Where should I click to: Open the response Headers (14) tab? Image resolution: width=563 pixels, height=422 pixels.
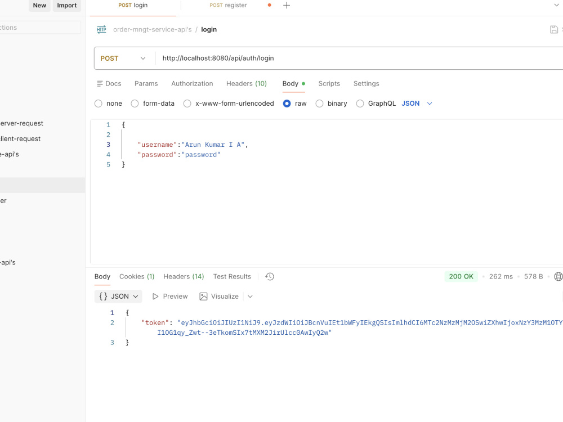click(x=184, y=277)
